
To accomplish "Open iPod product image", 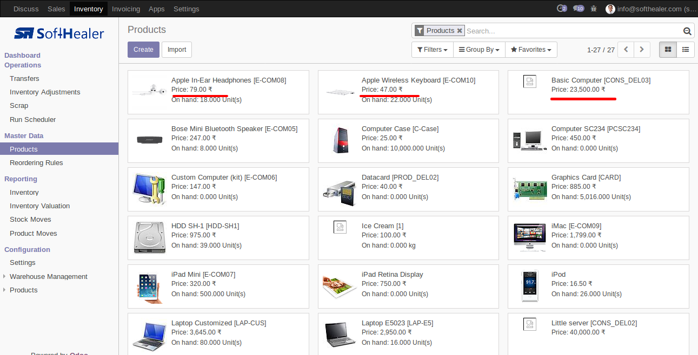I will click(x=530, y=286).
